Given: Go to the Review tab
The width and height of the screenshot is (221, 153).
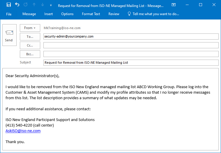Looking at the screenshot, I should pyautogui.click(x=114, y=14).
